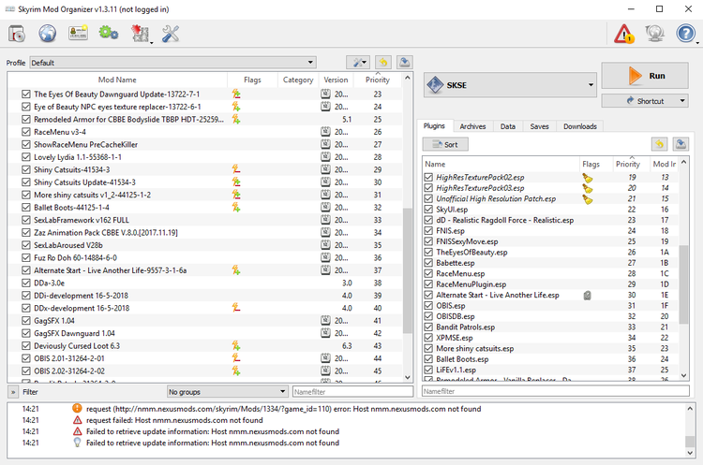
Task: Disable the SkyUI.esp plugin checkbox
Action: click(x=428, y=210)
